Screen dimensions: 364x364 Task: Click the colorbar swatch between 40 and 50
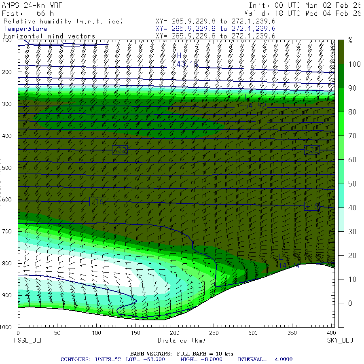point(341,195)
